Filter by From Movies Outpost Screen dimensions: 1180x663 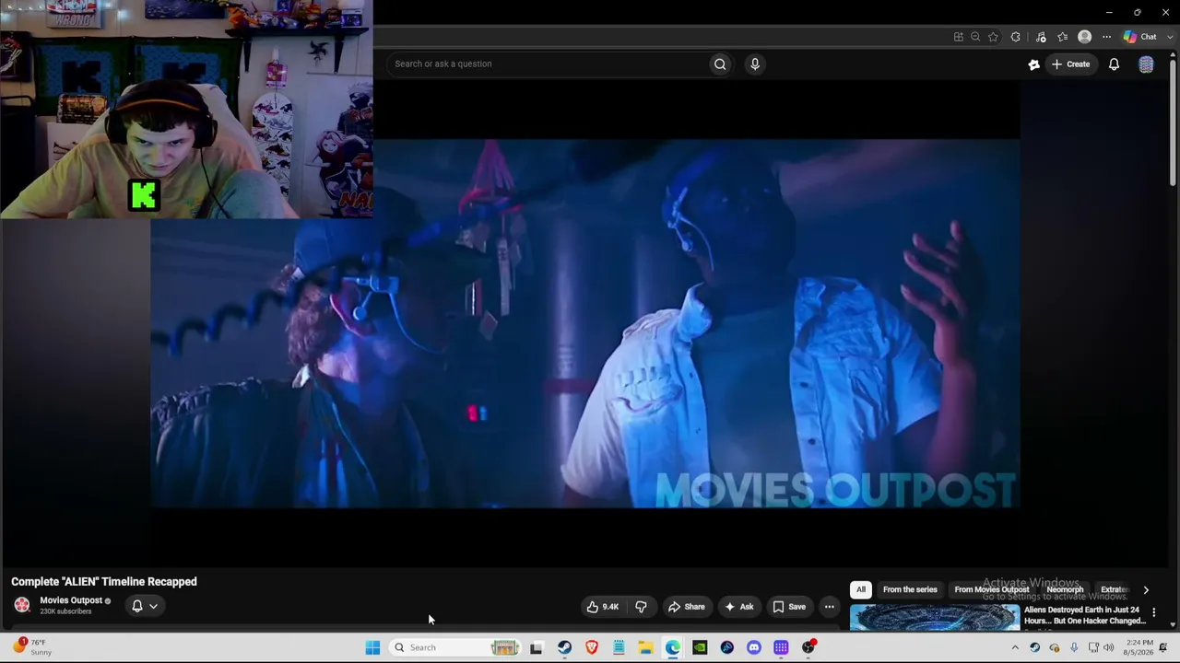click(992, 589)
